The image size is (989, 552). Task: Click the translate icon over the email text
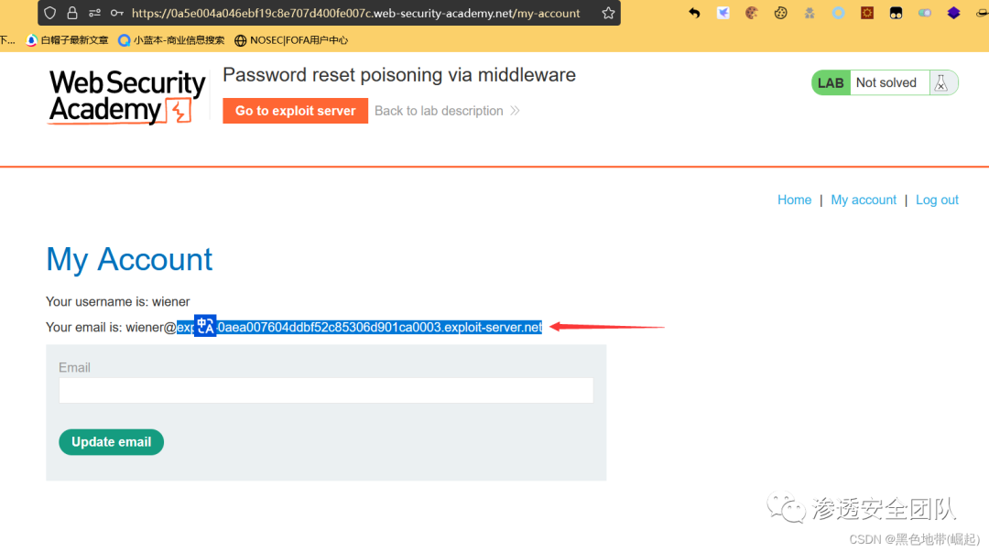[205, 326]
